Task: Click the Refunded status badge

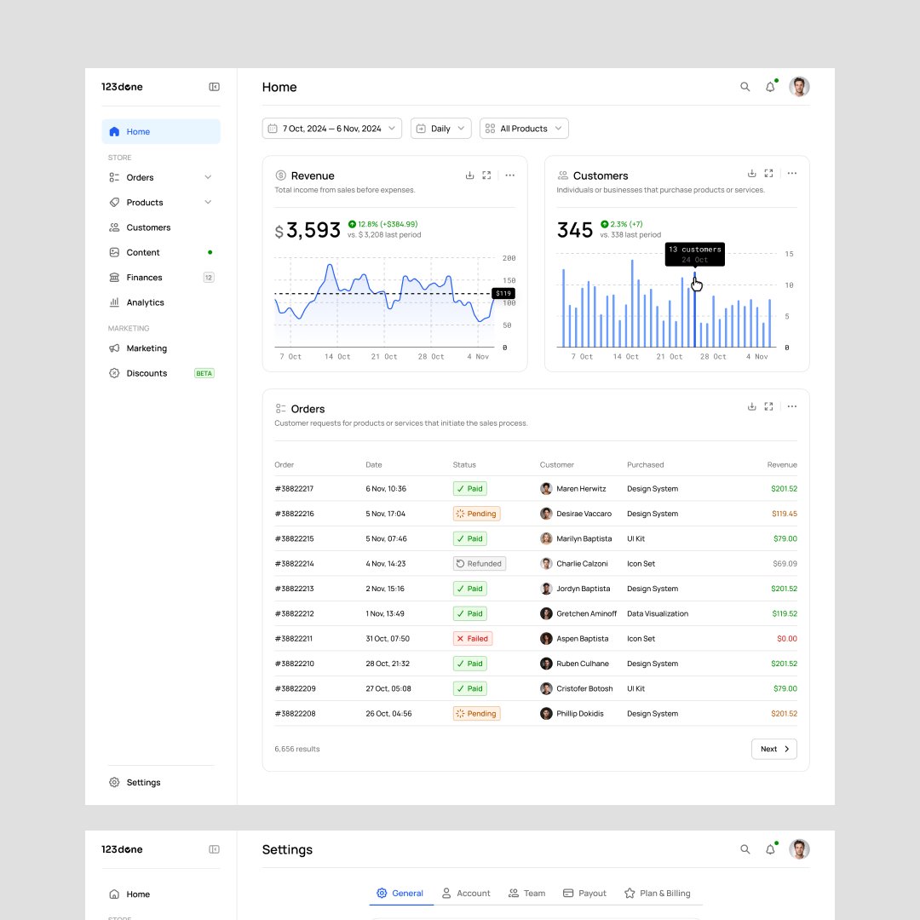Action: pyautogui.click(x=480, y=564)
